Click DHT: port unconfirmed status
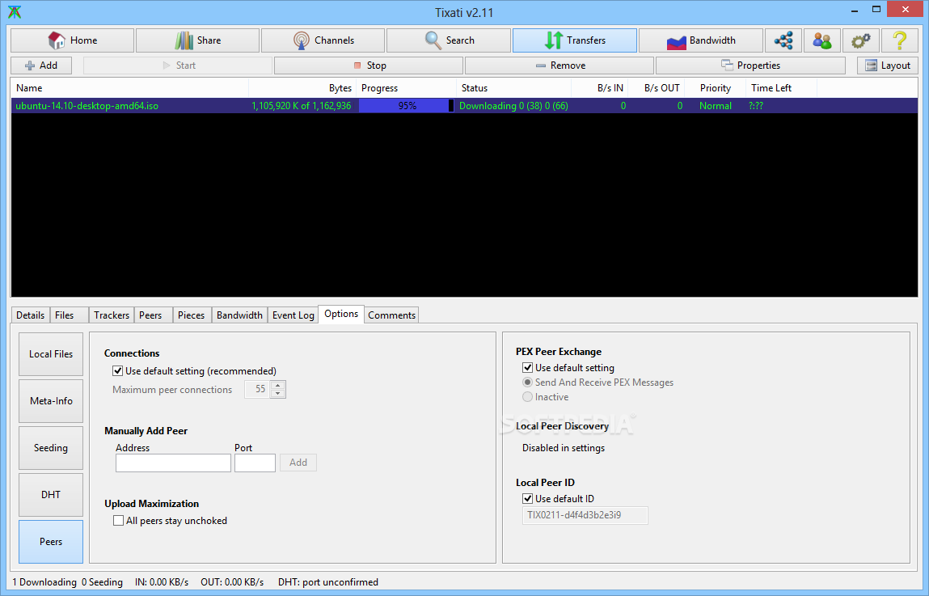The height and width of the screenshot is (596, 929). [x=328, y=582]
